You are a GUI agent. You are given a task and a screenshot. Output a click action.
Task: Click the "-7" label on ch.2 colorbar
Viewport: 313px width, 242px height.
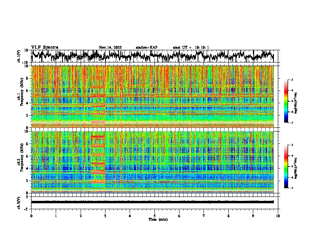coord(291,188)
